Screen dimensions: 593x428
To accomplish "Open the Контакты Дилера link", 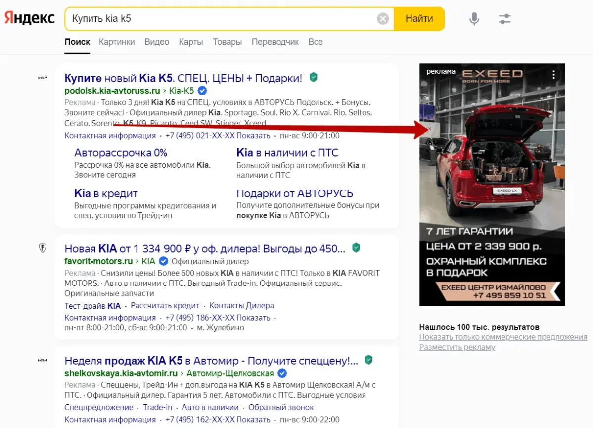I will [242, 306].
